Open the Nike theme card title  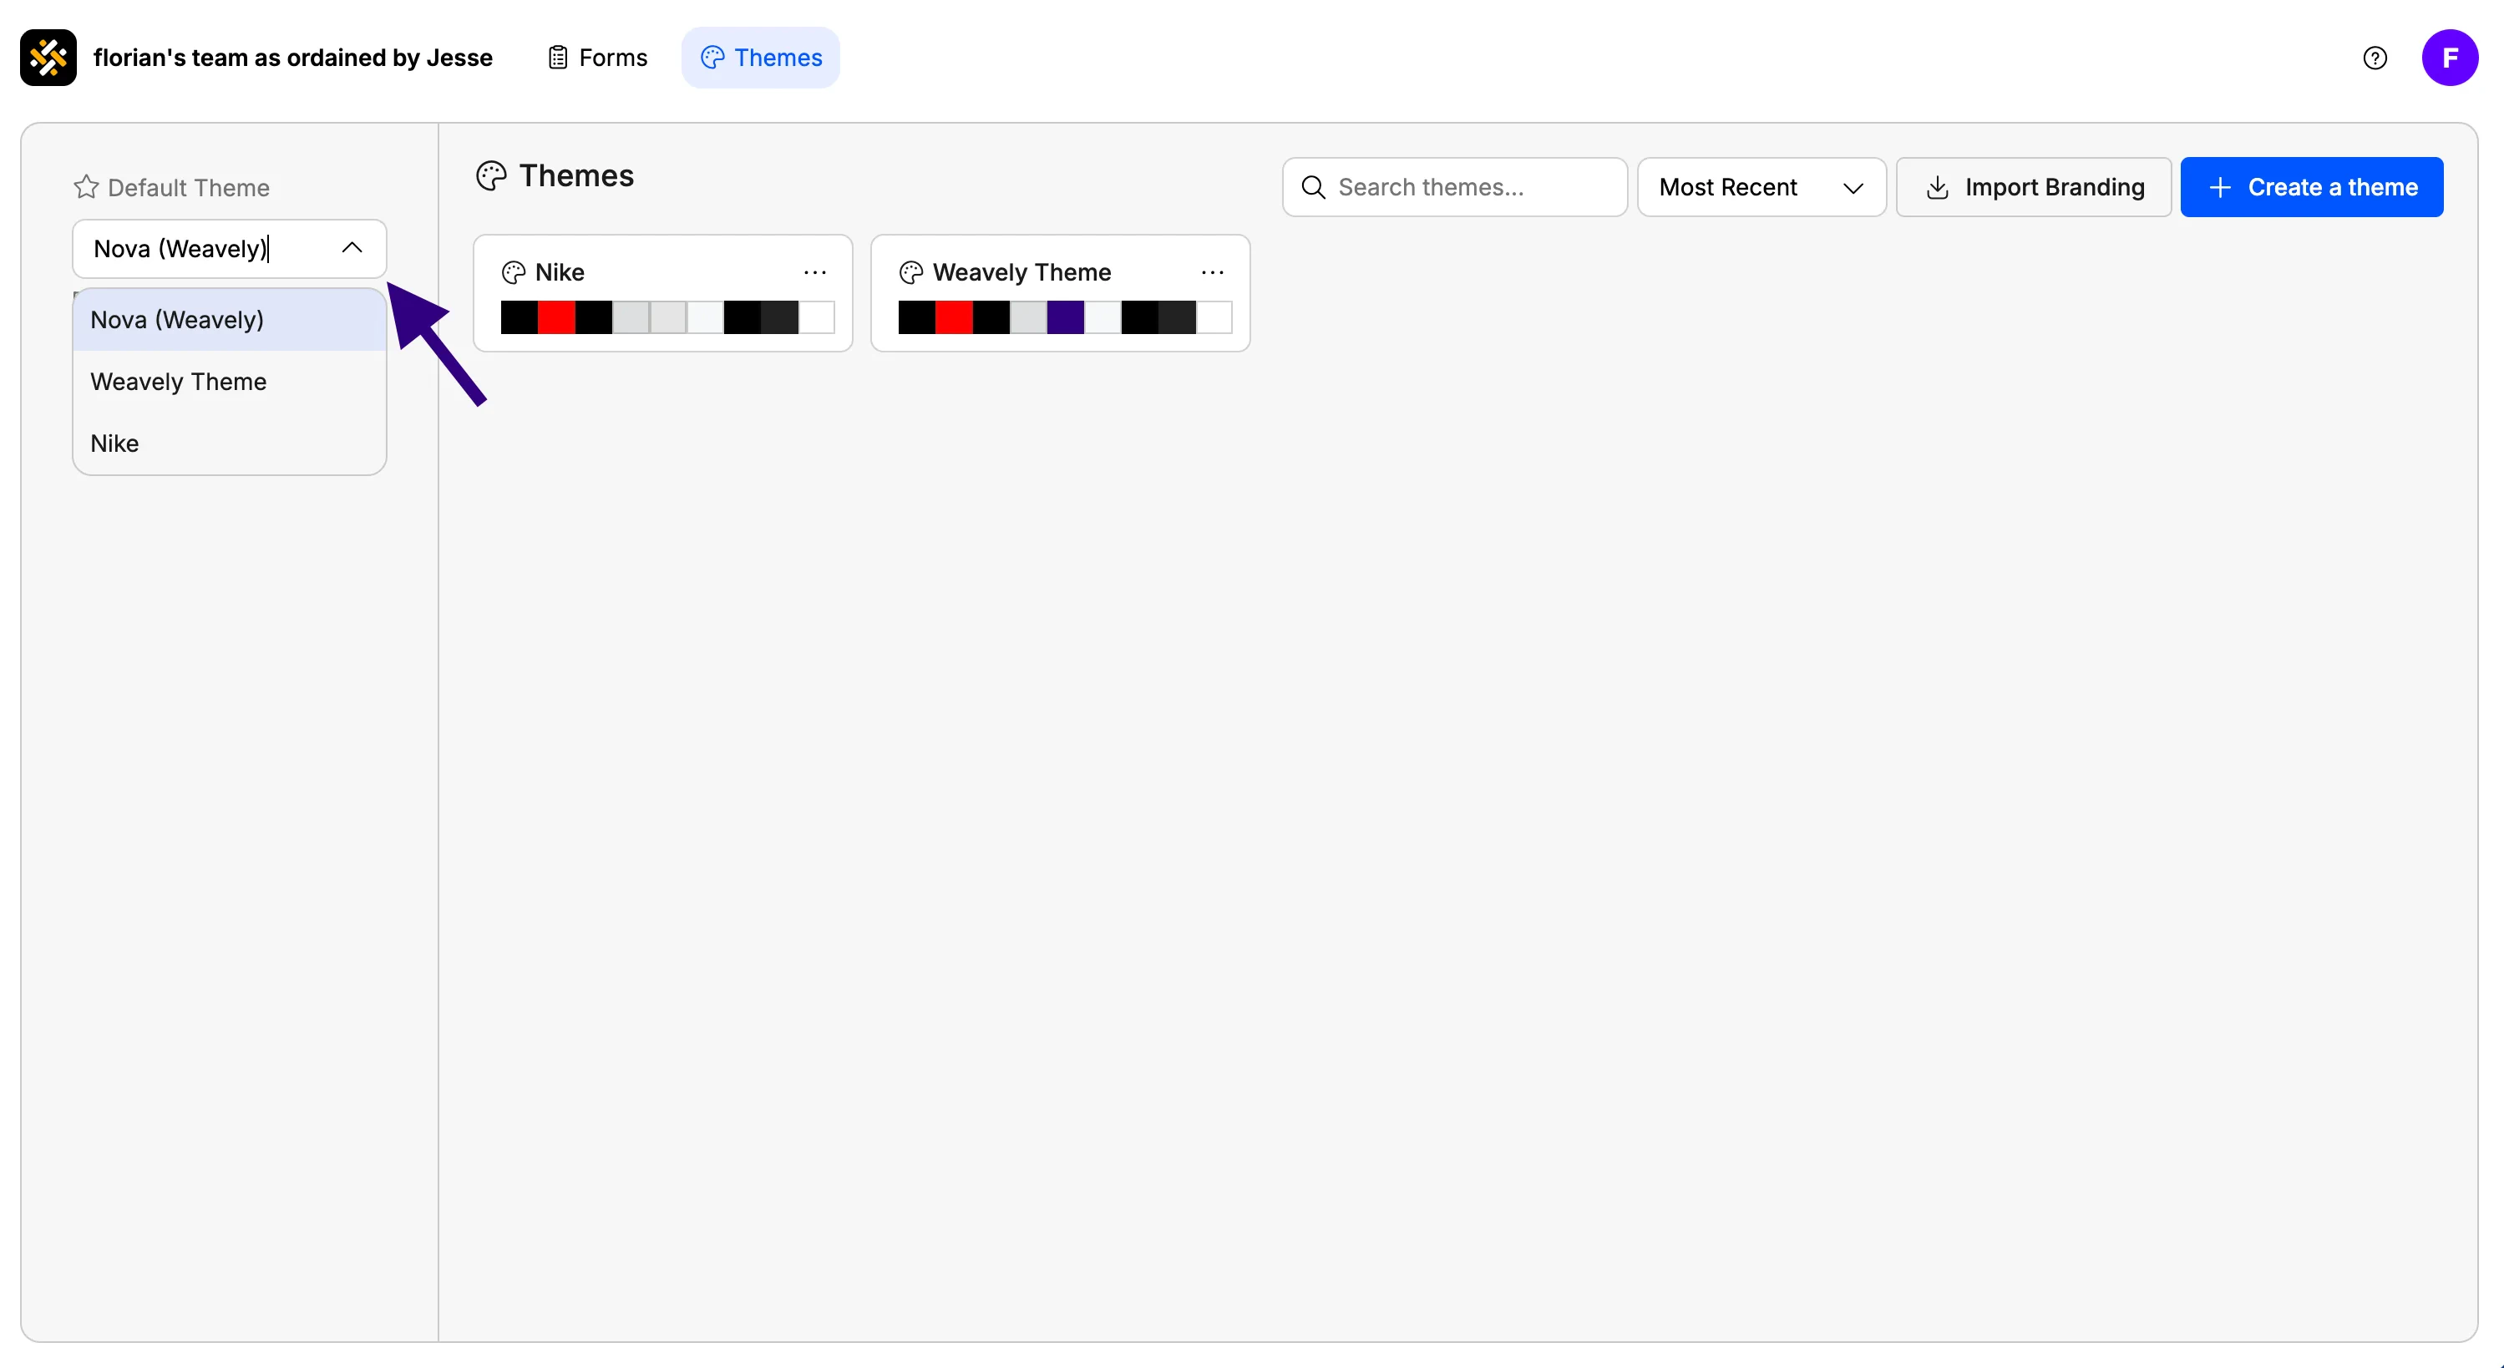[560, 272]
